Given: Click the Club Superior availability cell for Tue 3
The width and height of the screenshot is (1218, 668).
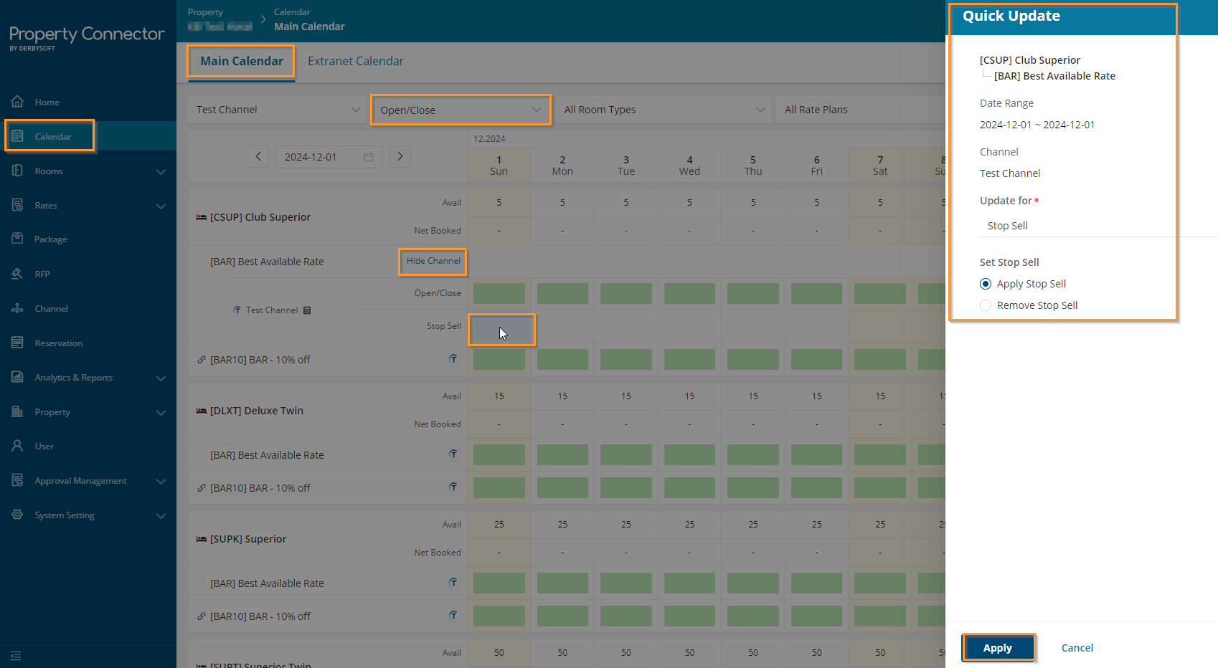Looking at the screenshot, I should [x=626, y=203].
